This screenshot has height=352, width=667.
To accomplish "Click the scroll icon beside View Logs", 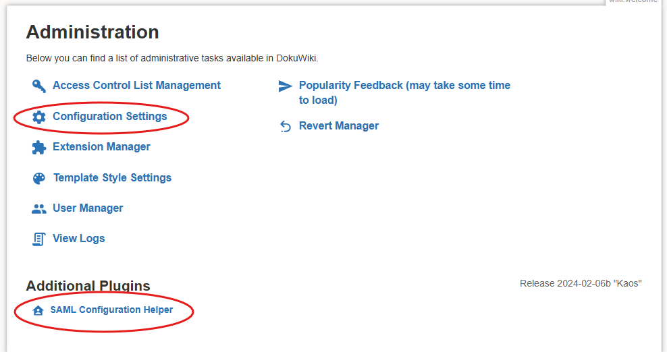I will 39,239.
